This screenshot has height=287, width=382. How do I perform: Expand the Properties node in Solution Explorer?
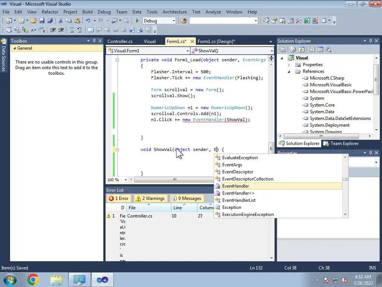289,65
